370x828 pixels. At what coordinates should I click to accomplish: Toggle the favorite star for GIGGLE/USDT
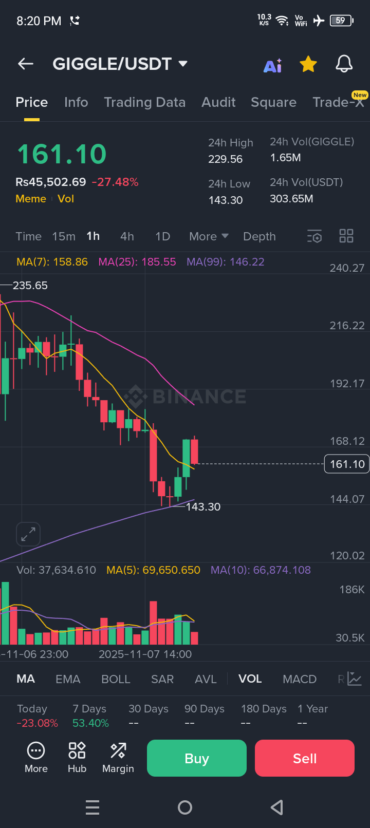(308, 64)
